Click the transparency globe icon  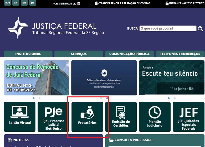point(96,3)
